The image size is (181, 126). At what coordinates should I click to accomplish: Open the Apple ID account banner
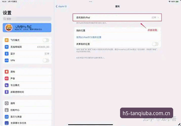[27, 28]
